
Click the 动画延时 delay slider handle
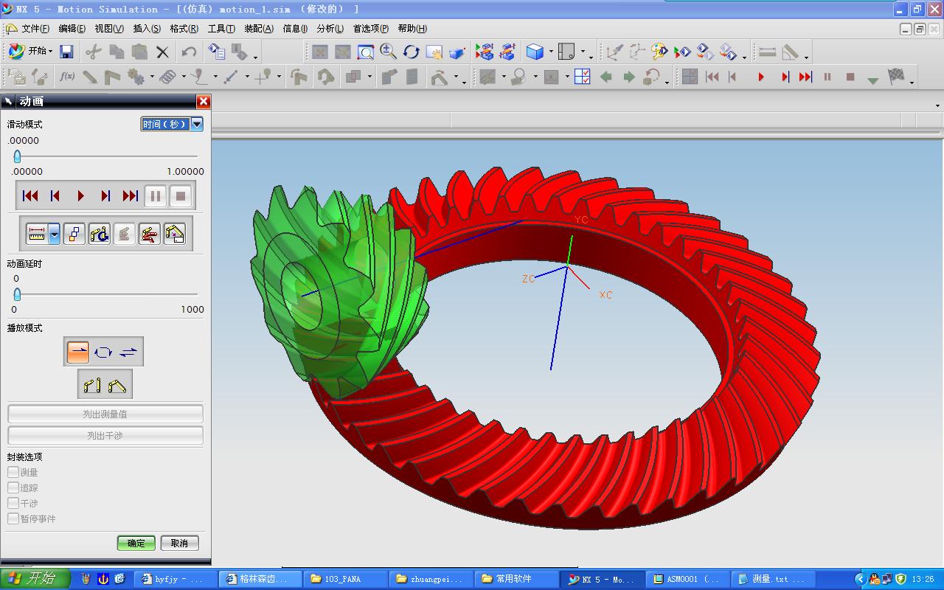17,294
